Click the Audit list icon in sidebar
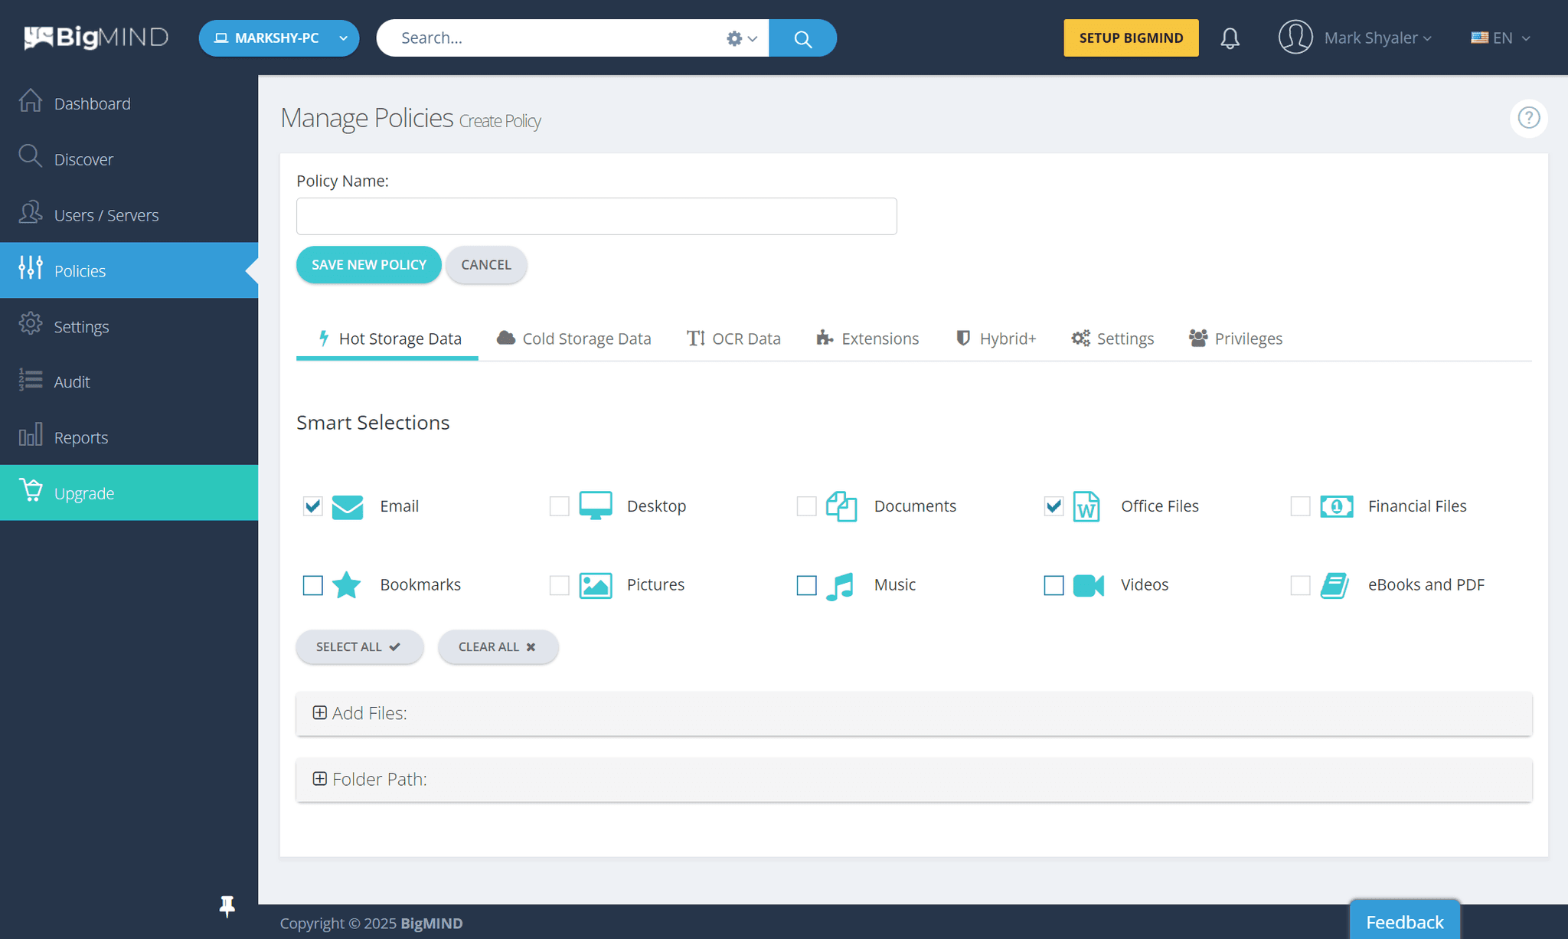The width and height of the screenshot is (1568, 939). pyautogui.click(x=31, y=381)
